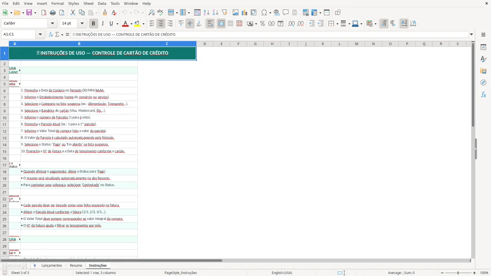491x276 pixels.
Task: Apply the yellow background highlight color
Action: [x=137, y=24]
